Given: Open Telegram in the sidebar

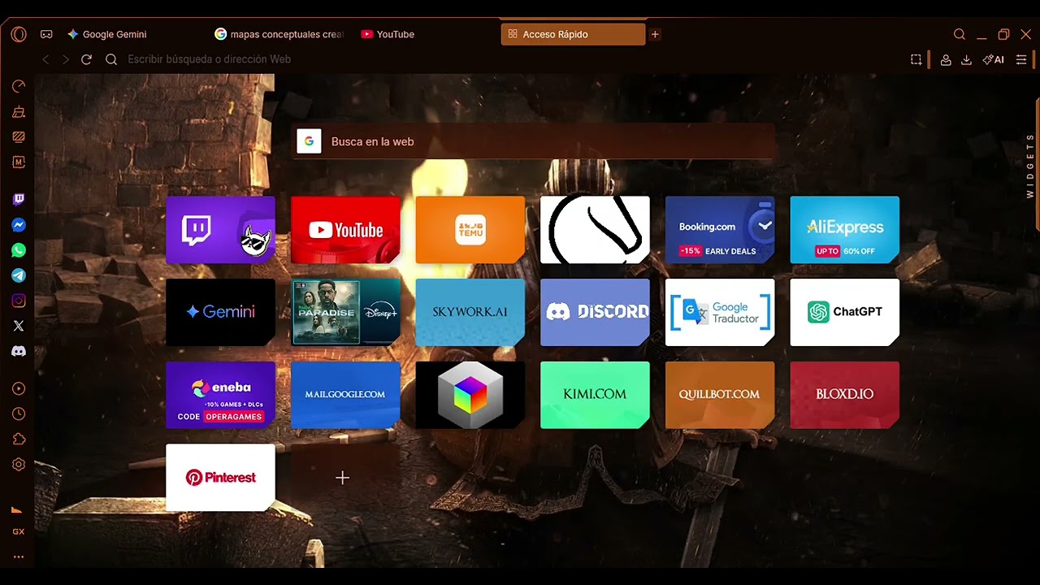Looking at the screenshot, I should click(19, 275).
